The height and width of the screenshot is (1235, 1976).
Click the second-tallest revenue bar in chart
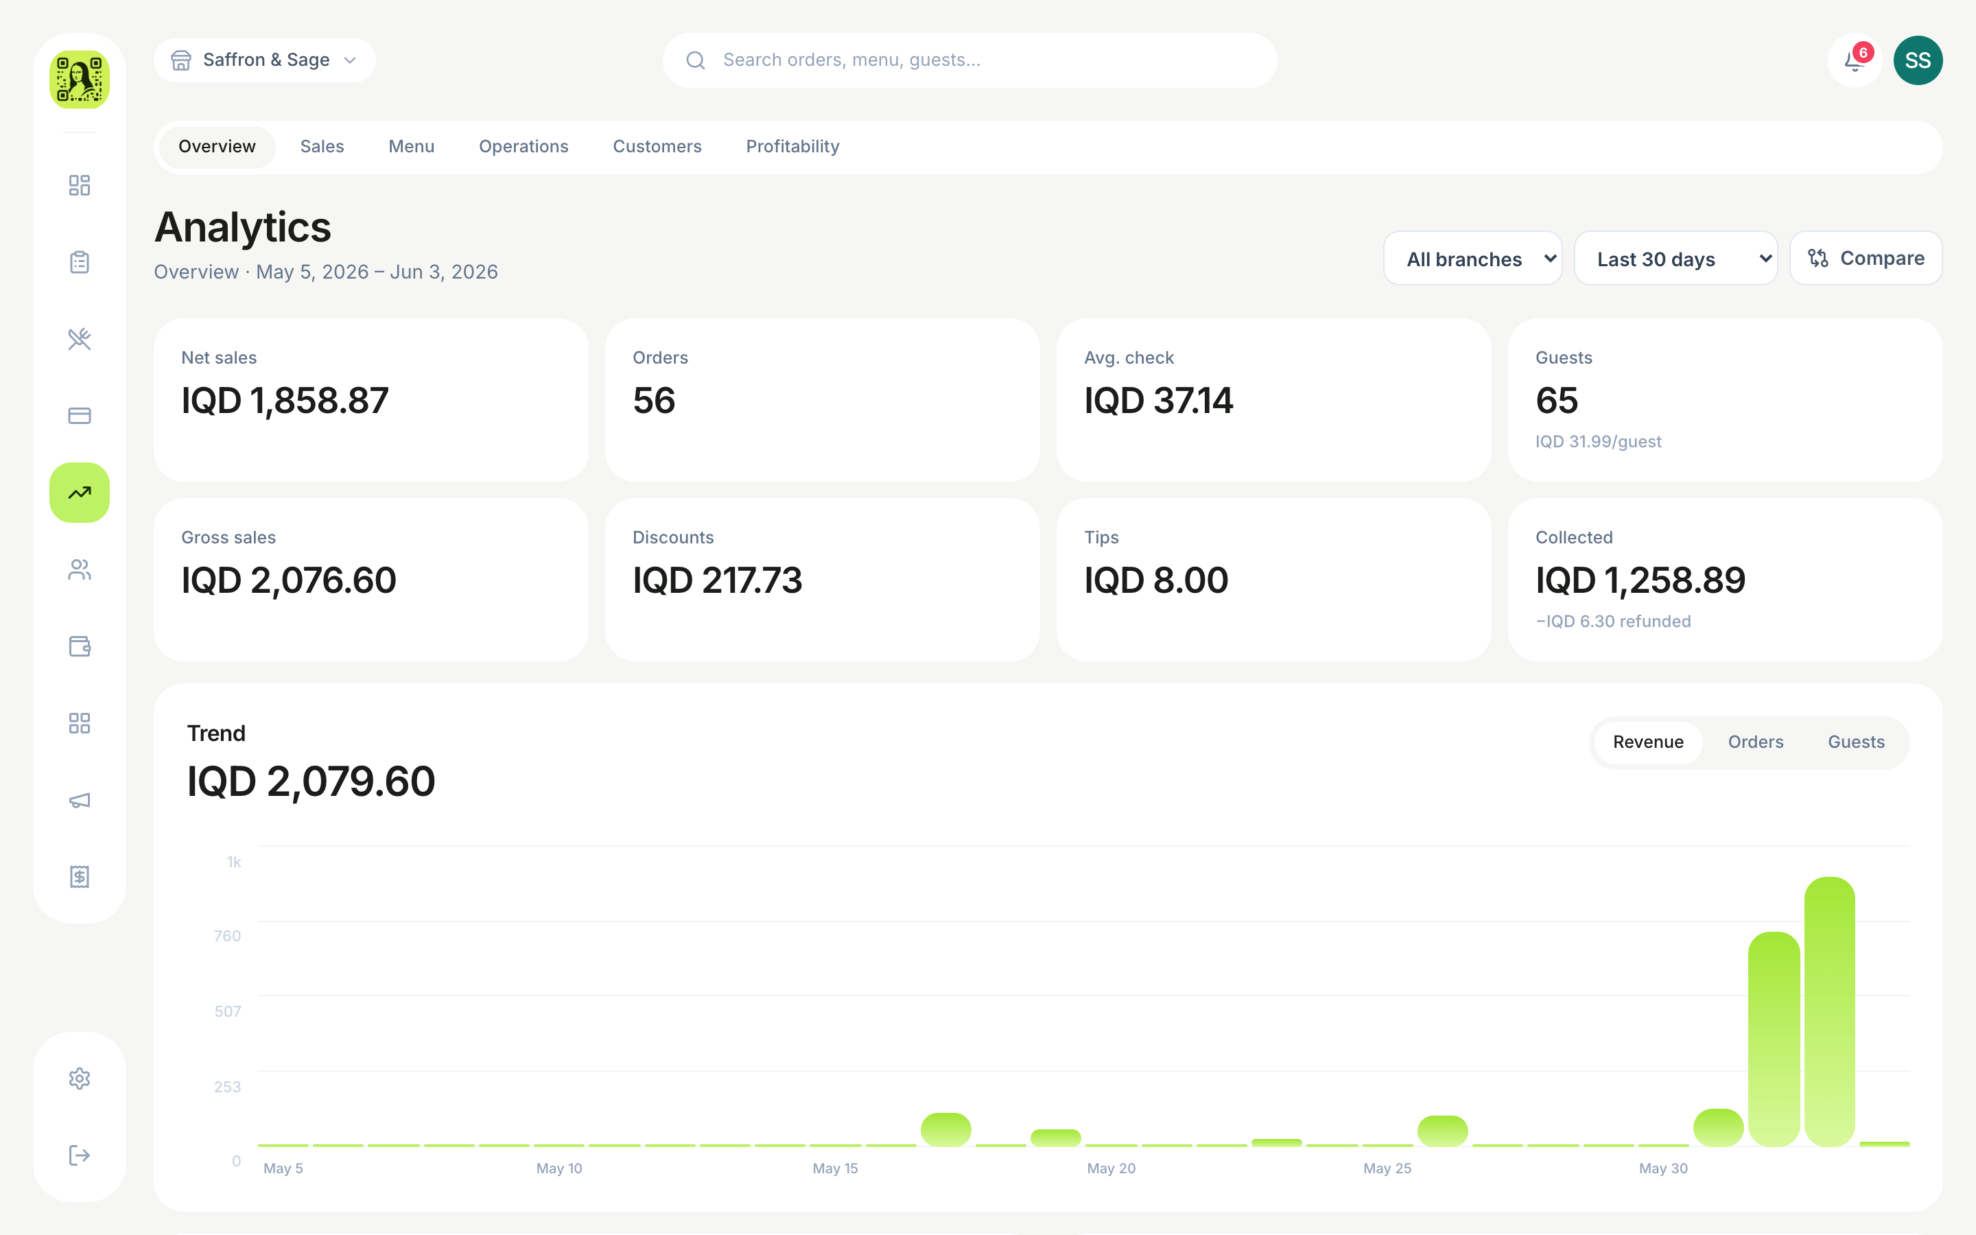(1774, 1039)
